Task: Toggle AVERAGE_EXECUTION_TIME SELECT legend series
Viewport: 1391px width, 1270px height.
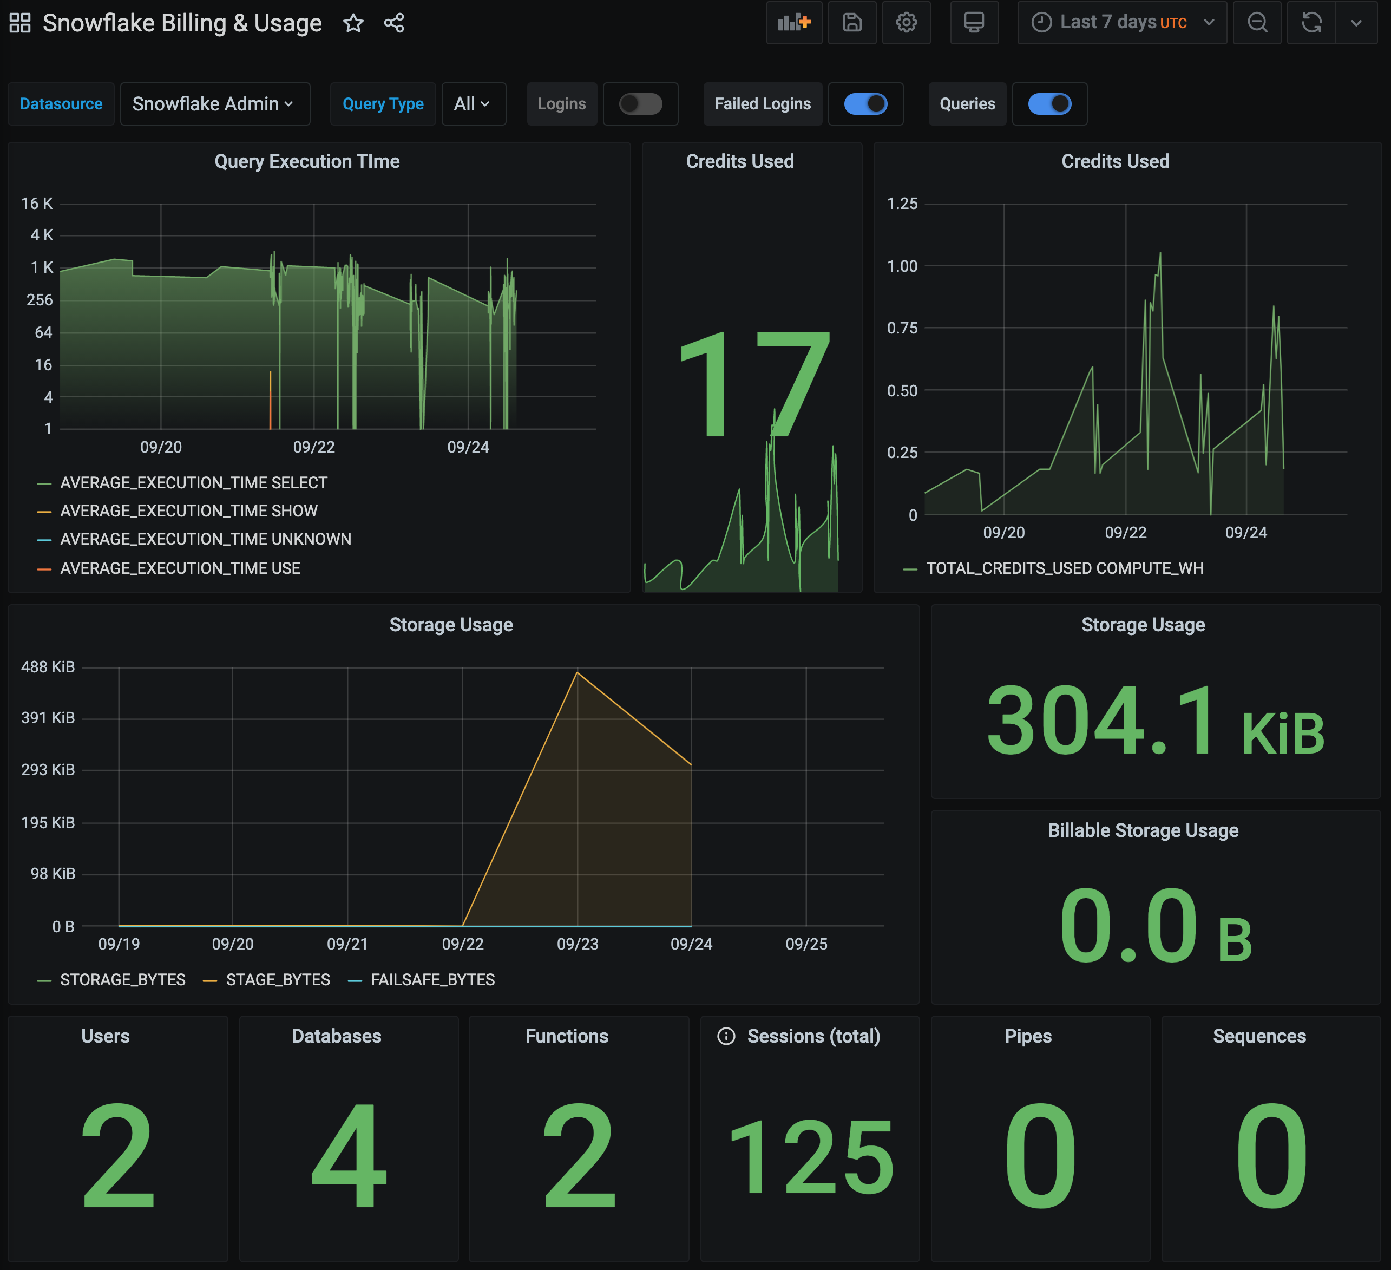Action: pyautogui.click(x=193, y=483)
